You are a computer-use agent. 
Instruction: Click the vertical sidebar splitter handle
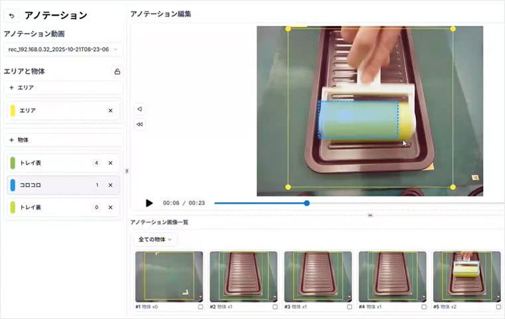click(x=126, y=171)
